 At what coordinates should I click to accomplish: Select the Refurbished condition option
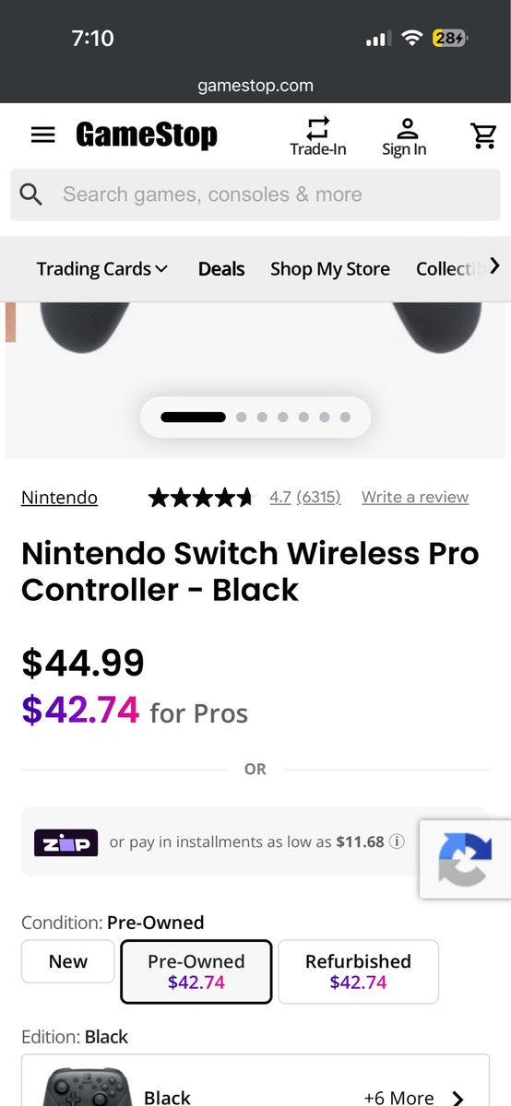(358, 971)
